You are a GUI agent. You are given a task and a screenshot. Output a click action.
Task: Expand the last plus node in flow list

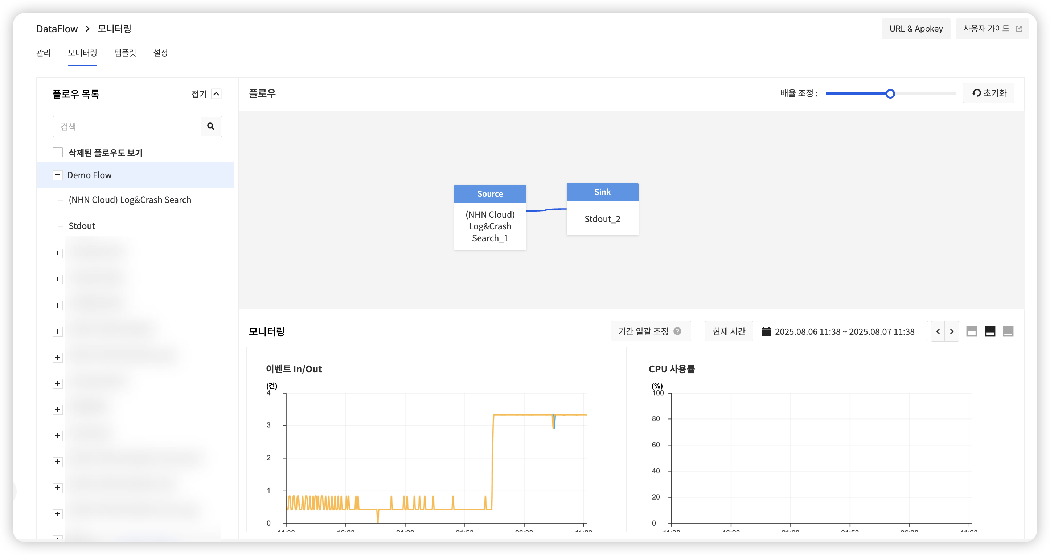[x=57, y=514]
